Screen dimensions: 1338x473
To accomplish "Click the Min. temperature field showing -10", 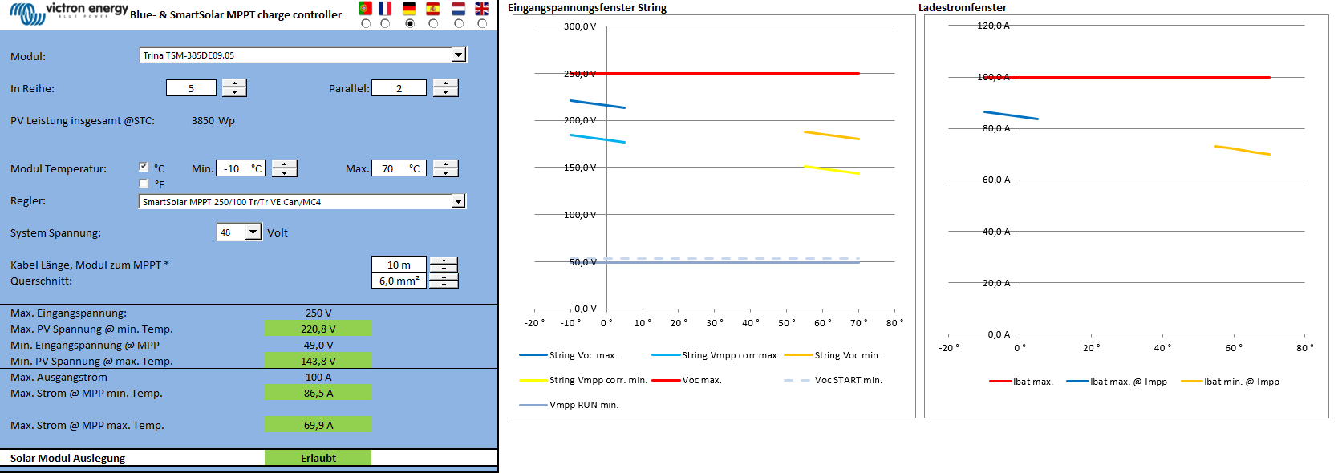I will tap(241, 168).
